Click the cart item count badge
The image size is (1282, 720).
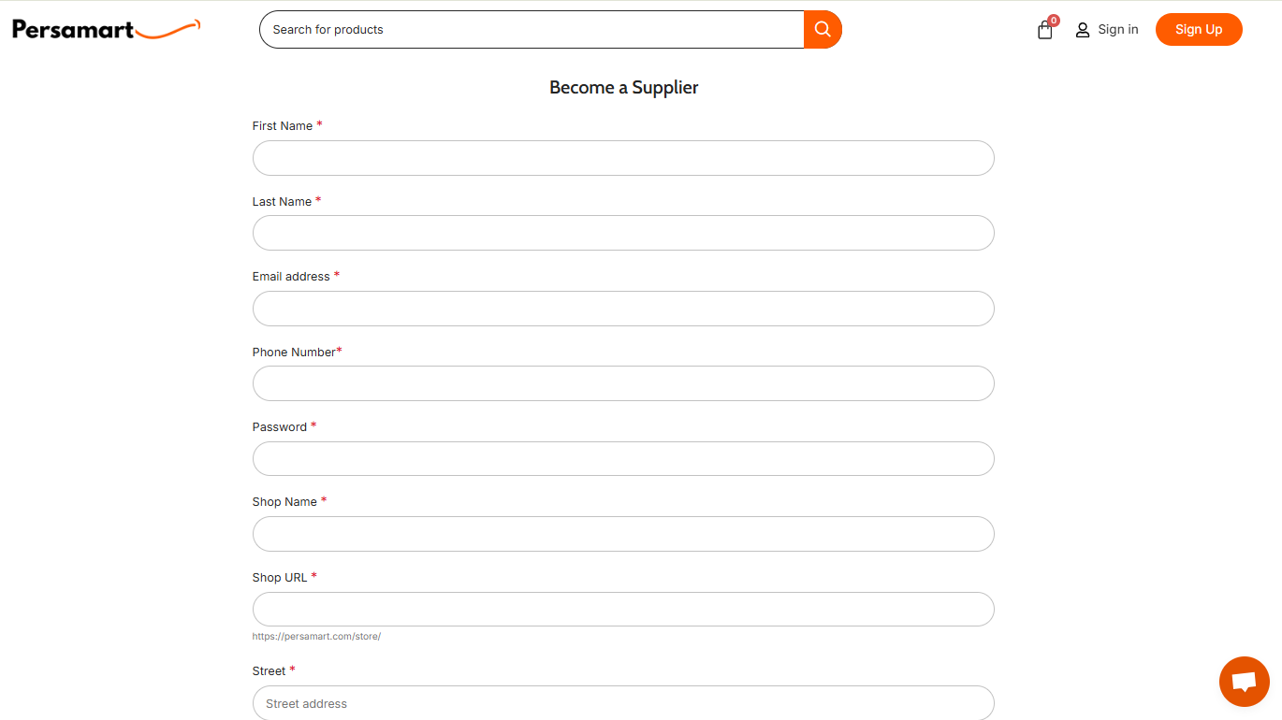[1054, 21]
